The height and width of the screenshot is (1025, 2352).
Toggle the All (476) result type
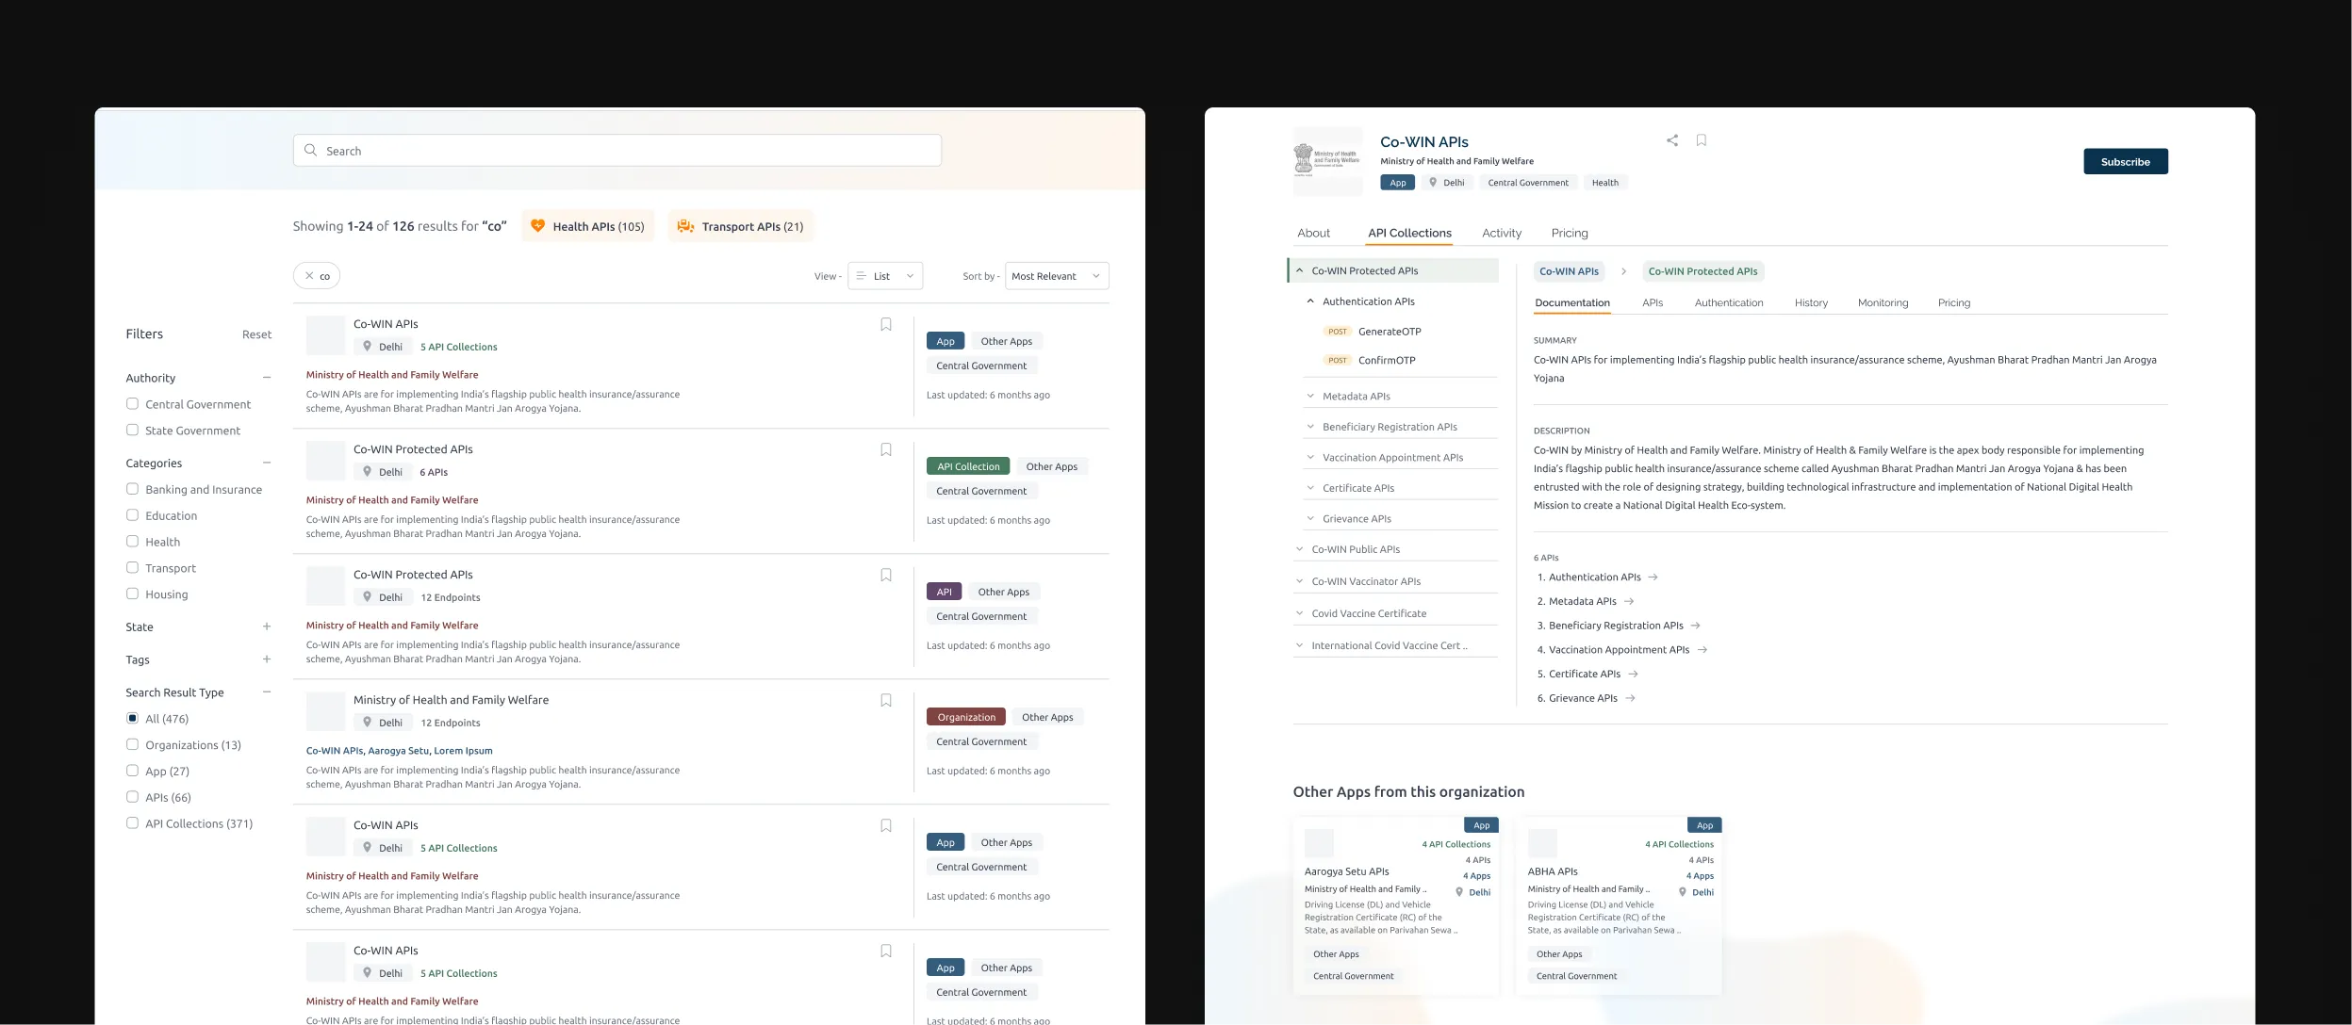pos(132,719)
